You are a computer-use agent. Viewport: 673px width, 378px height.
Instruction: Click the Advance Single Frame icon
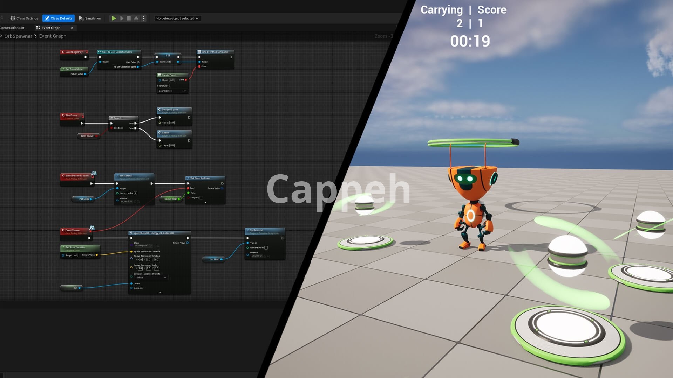(121, 18)
